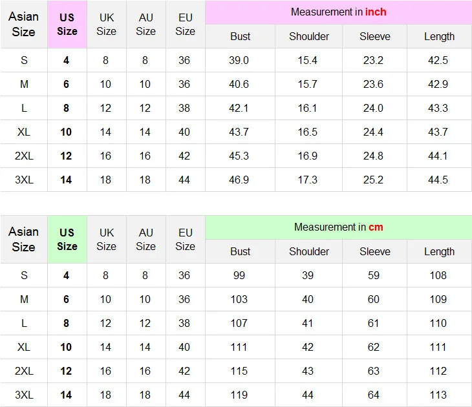Click the sleeve value 25.2

pyautogui.click(x=374, y=180)
